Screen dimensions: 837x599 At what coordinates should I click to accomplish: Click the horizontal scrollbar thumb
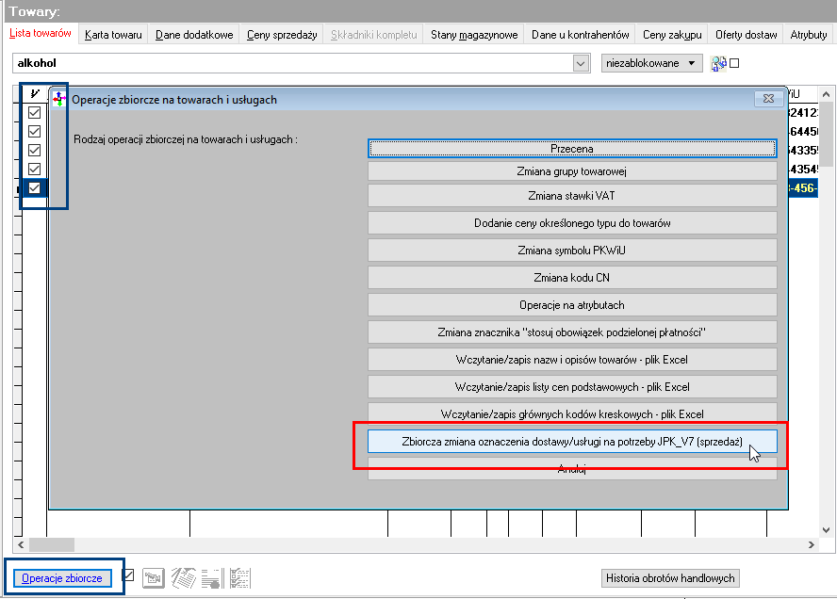pyautogui.click(x=52, y=544)
